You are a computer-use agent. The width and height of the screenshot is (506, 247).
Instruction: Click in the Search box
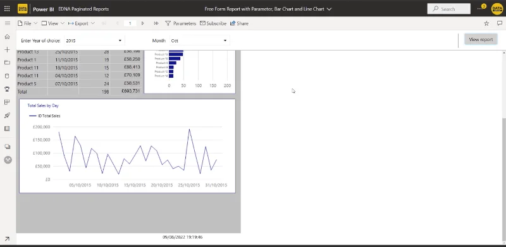tap(448, 9)
